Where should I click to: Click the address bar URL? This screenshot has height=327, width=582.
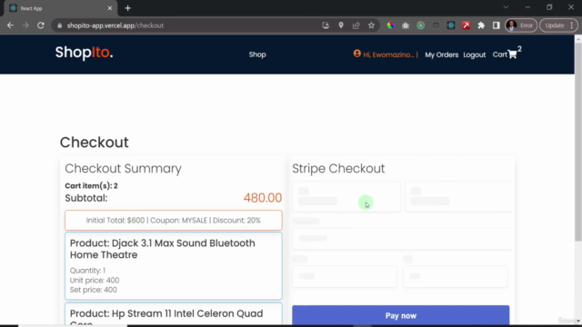coord(115,25)
